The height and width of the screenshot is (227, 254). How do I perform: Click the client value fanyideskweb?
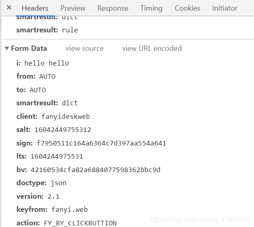click(66, 116)
